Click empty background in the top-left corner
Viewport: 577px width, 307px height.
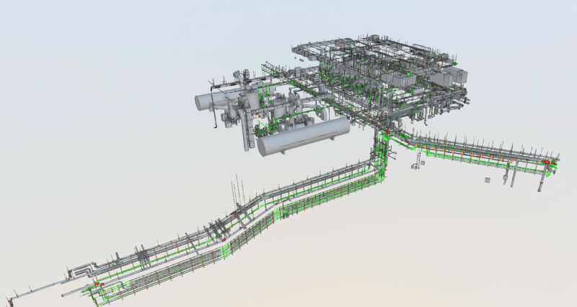43,29
